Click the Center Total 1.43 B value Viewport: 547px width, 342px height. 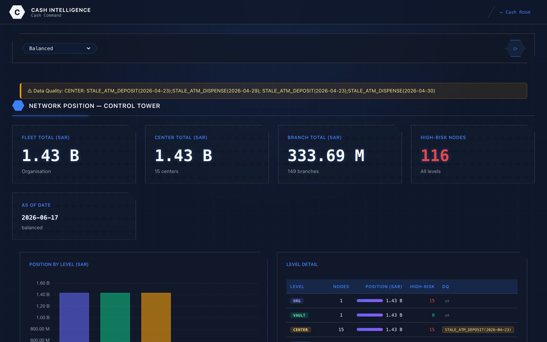[x=183, y=155]
